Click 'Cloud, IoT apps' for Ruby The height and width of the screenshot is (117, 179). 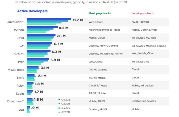tap(98, 86)
